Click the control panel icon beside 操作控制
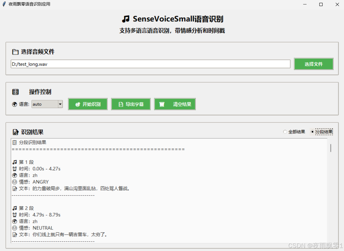 15,92
